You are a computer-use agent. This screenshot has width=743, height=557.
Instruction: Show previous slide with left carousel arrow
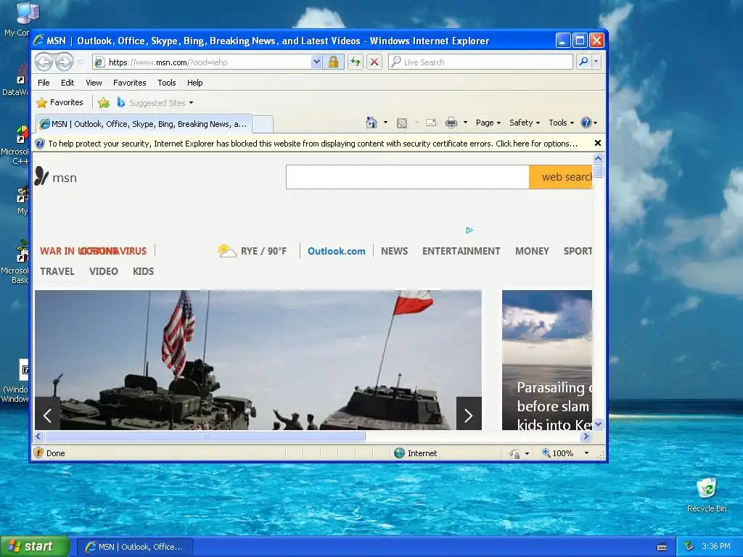point(47,414)
